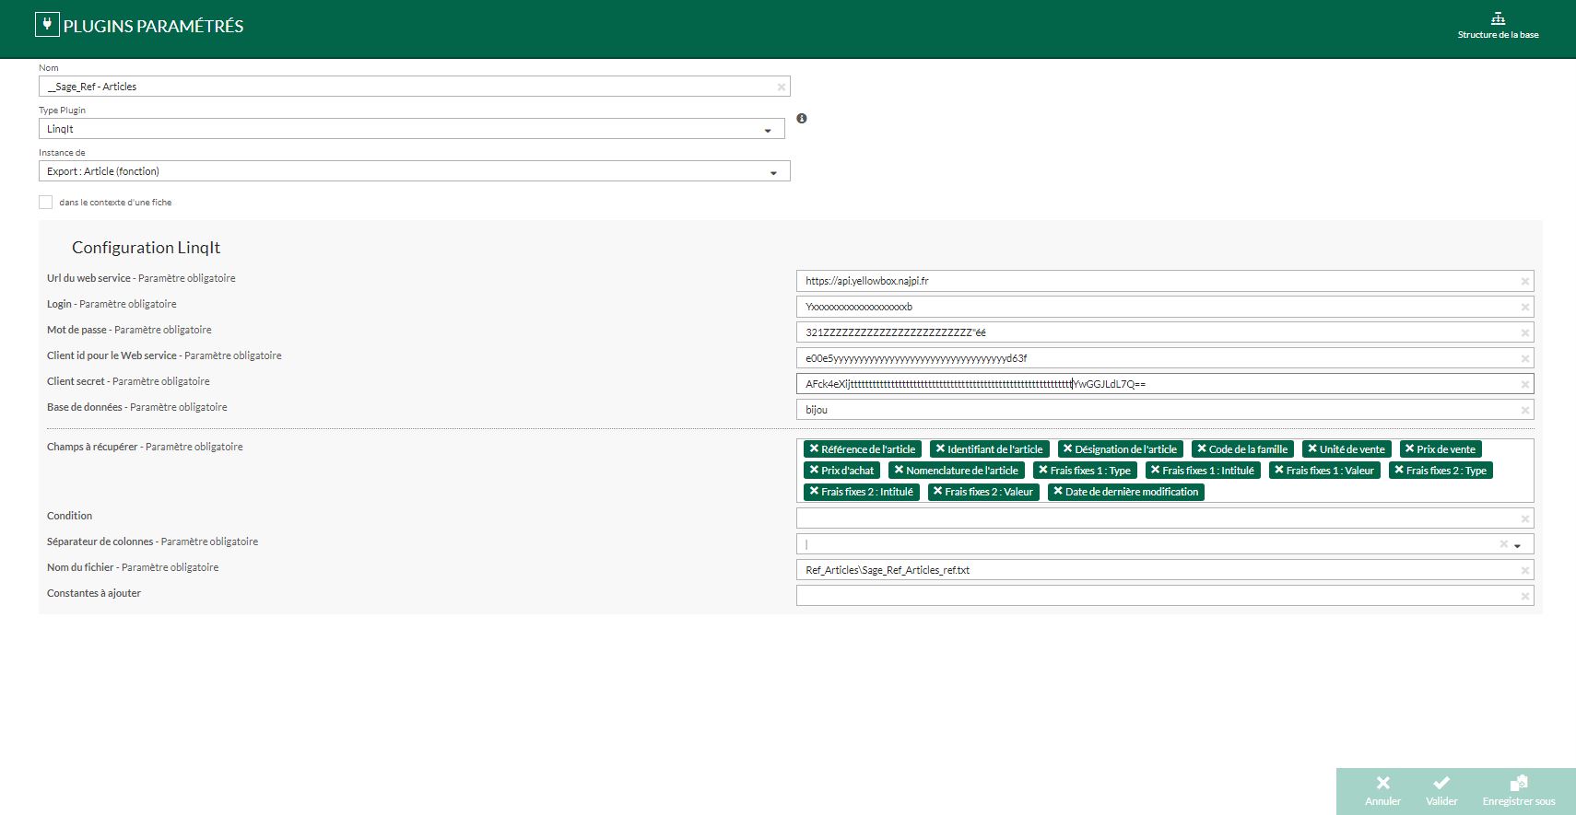Remove the 'Date de dernière modification' tag
Viewport: 1576px width, 815px height.
coord(1058,492)
